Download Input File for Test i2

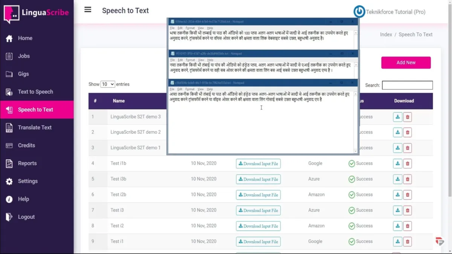point(258,226)
